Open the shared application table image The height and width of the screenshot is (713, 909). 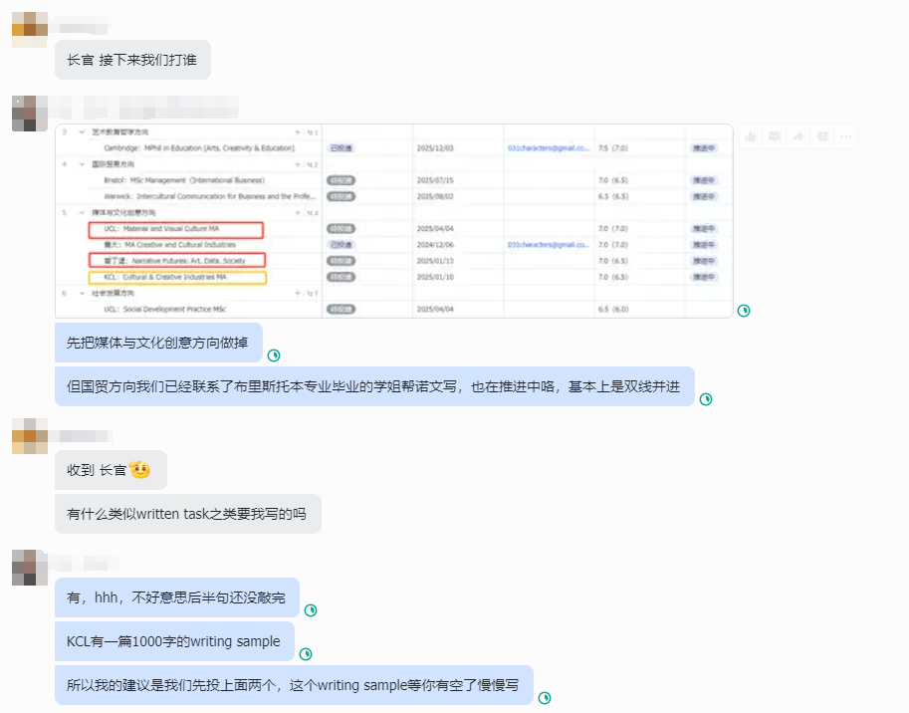coord(393,221)
